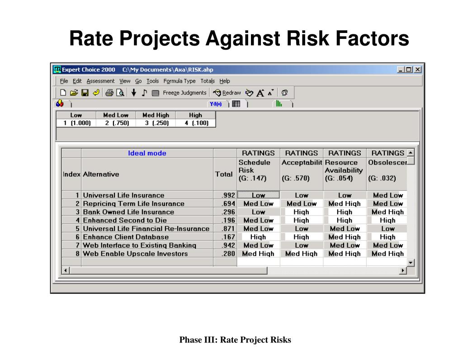Click the hand icon next to Redraw

pos(249,93)
